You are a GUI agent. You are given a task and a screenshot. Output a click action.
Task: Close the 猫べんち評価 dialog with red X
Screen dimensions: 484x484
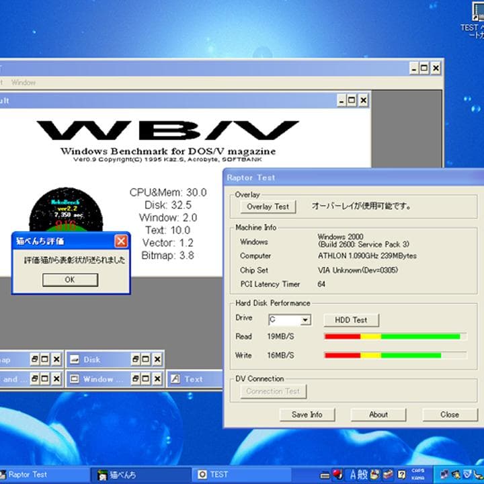121,241
